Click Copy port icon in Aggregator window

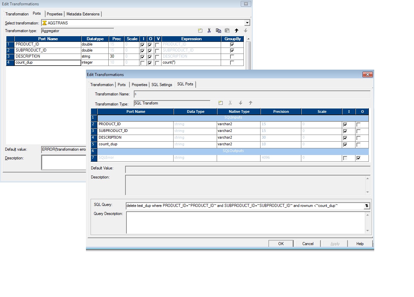pos(218,30)
